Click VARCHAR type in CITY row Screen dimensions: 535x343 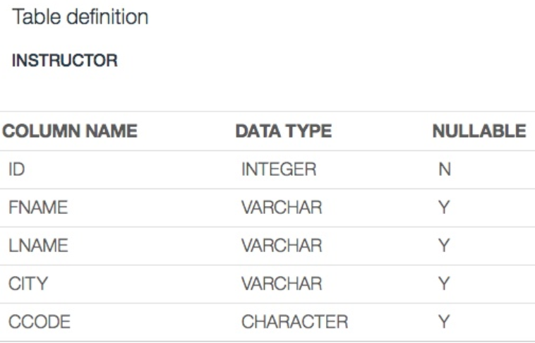[x=282, y=284]
